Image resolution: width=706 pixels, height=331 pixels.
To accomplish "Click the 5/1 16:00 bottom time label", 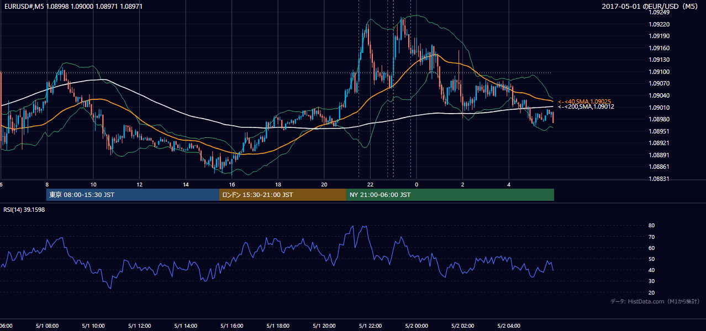I will point(232,325).
